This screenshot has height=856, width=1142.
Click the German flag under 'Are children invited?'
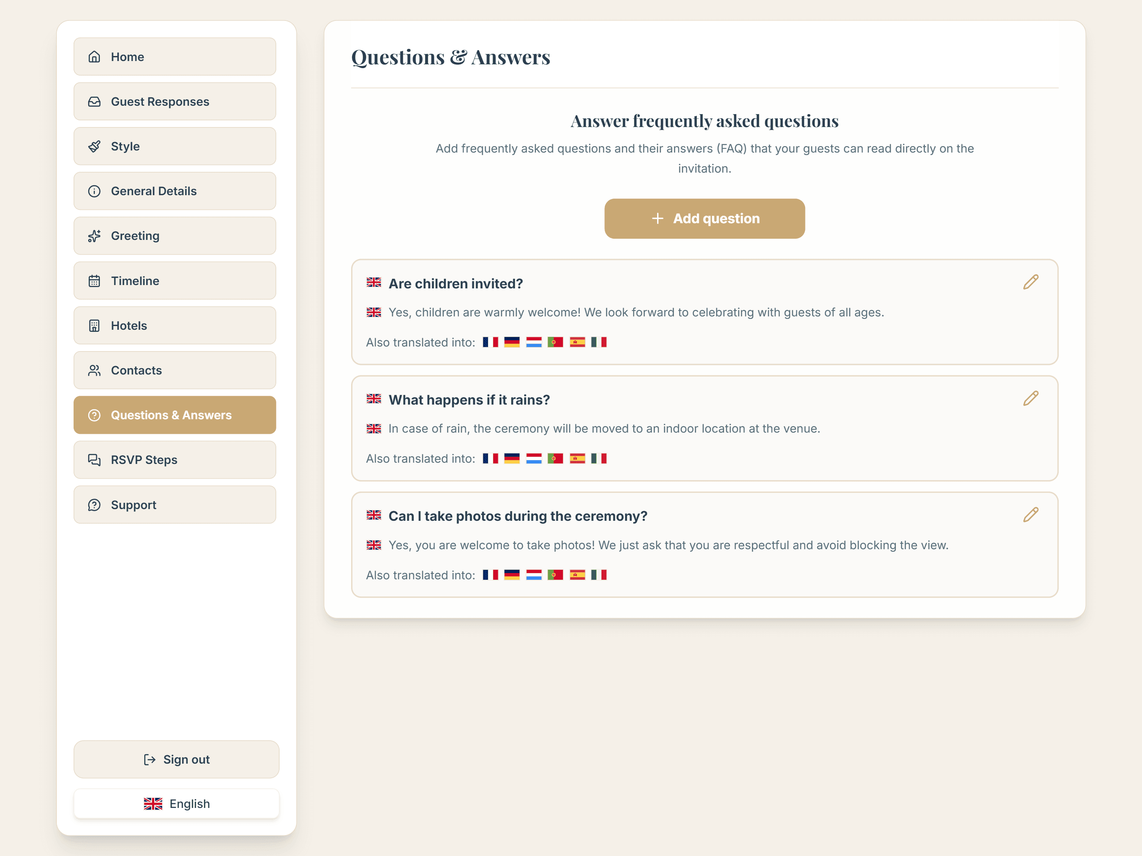tap(512, 342)
